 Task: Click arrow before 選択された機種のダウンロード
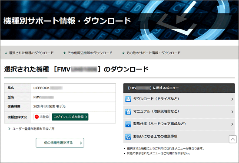(6, 53)
